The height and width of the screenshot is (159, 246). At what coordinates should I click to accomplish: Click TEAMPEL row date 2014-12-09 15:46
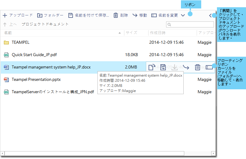166,43
